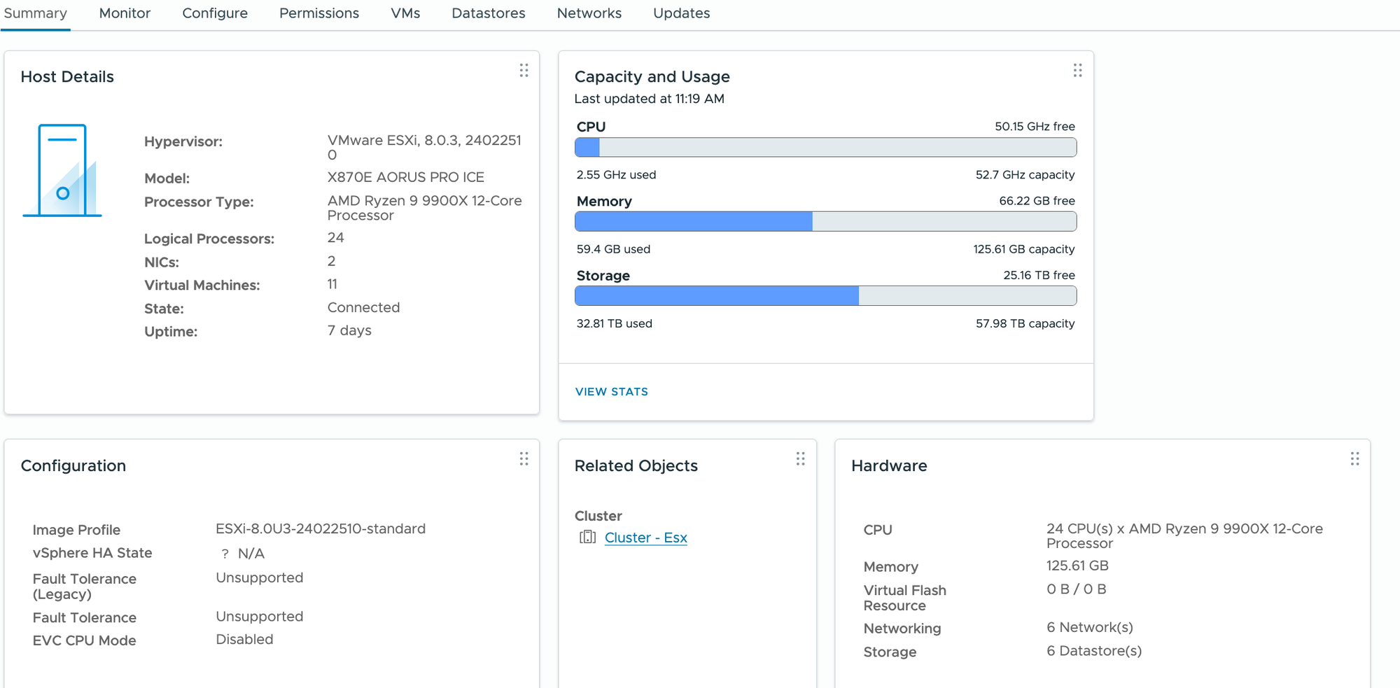Viewport: 1400px width, 688px height.
Task: Switch to the Configure tab
Action: [215, 13]
